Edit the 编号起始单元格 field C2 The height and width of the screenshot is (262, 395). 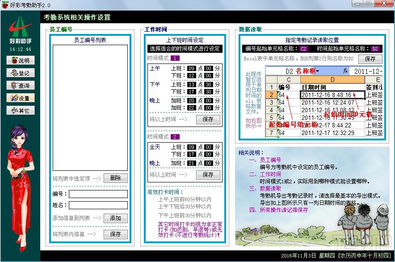coord(303,49)
